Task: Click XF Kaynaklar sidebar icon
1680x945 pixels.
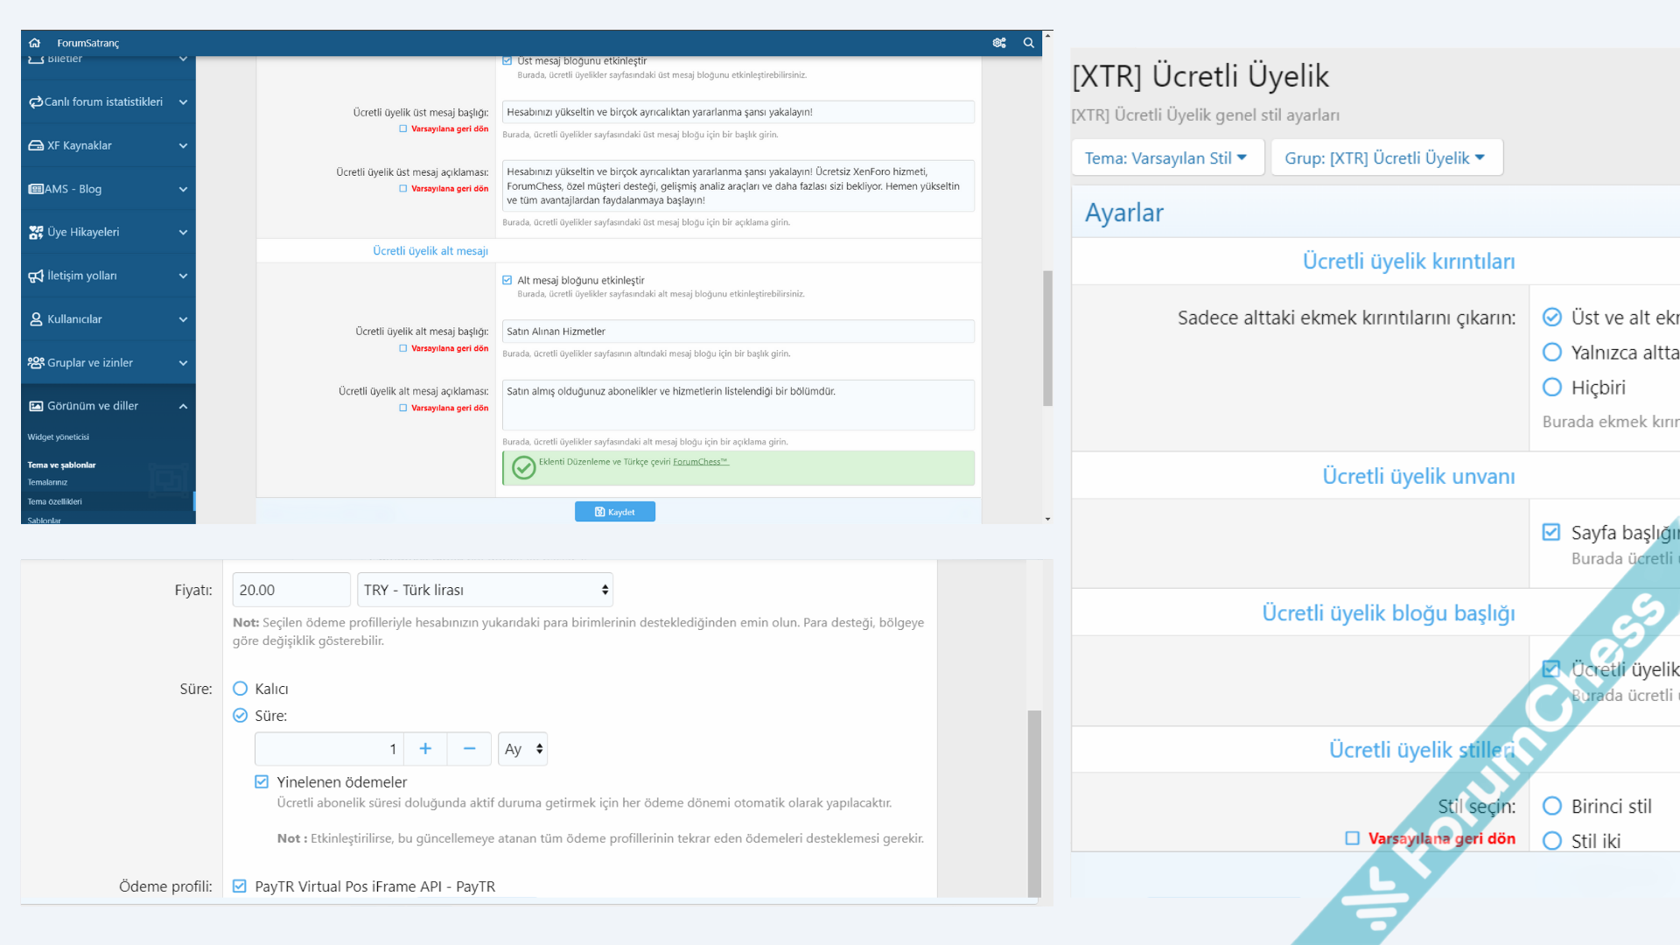Action: pos(36,145)
